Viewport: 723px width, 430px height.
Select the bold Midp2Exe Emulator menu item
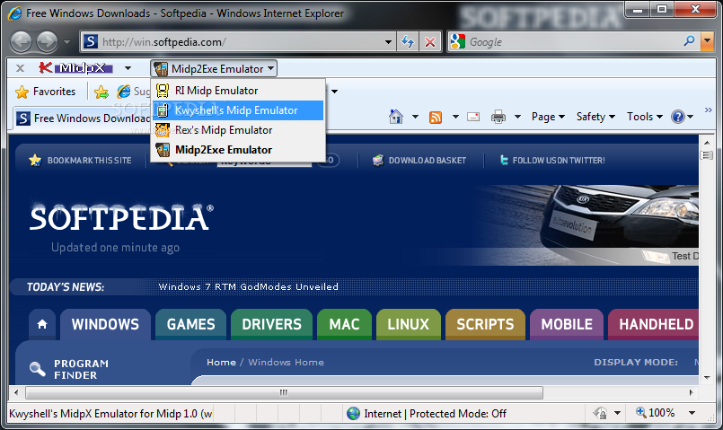tap(238, 150)
